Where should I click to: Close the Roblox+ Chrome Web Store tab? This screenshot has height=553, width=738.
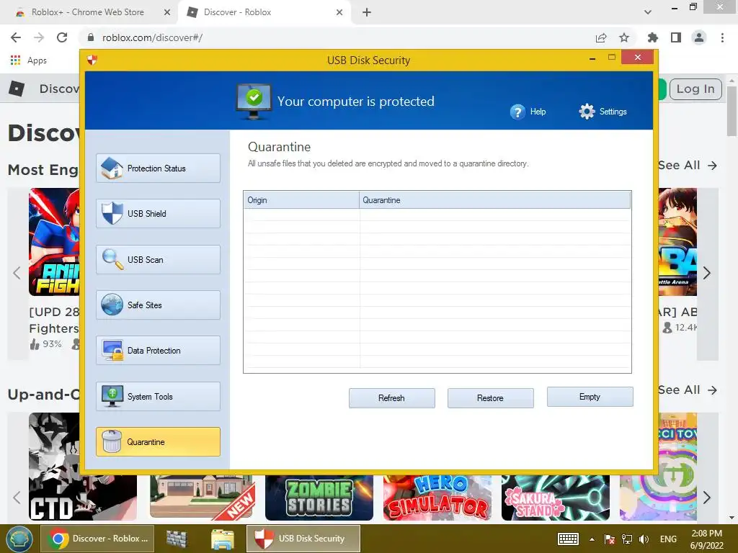[x=167, y=12]
